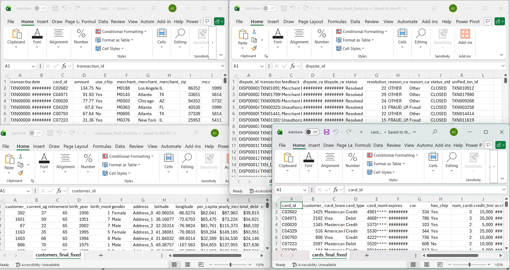
Task: Toggle AutoSave in the transactions workbook
Action: pyautogui.click(x=40, y=8)
